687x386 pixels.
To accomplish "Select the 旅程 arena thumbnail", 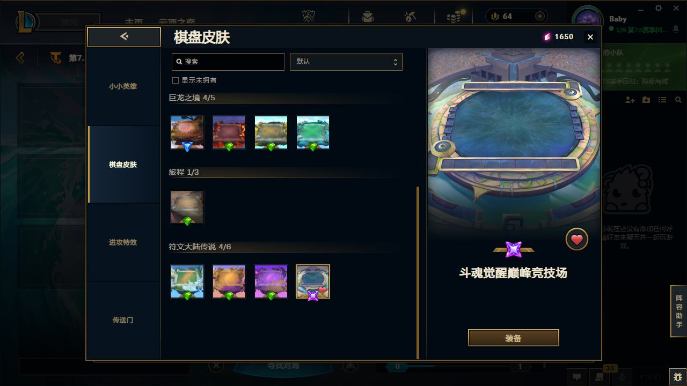I will tap(187, 207).
